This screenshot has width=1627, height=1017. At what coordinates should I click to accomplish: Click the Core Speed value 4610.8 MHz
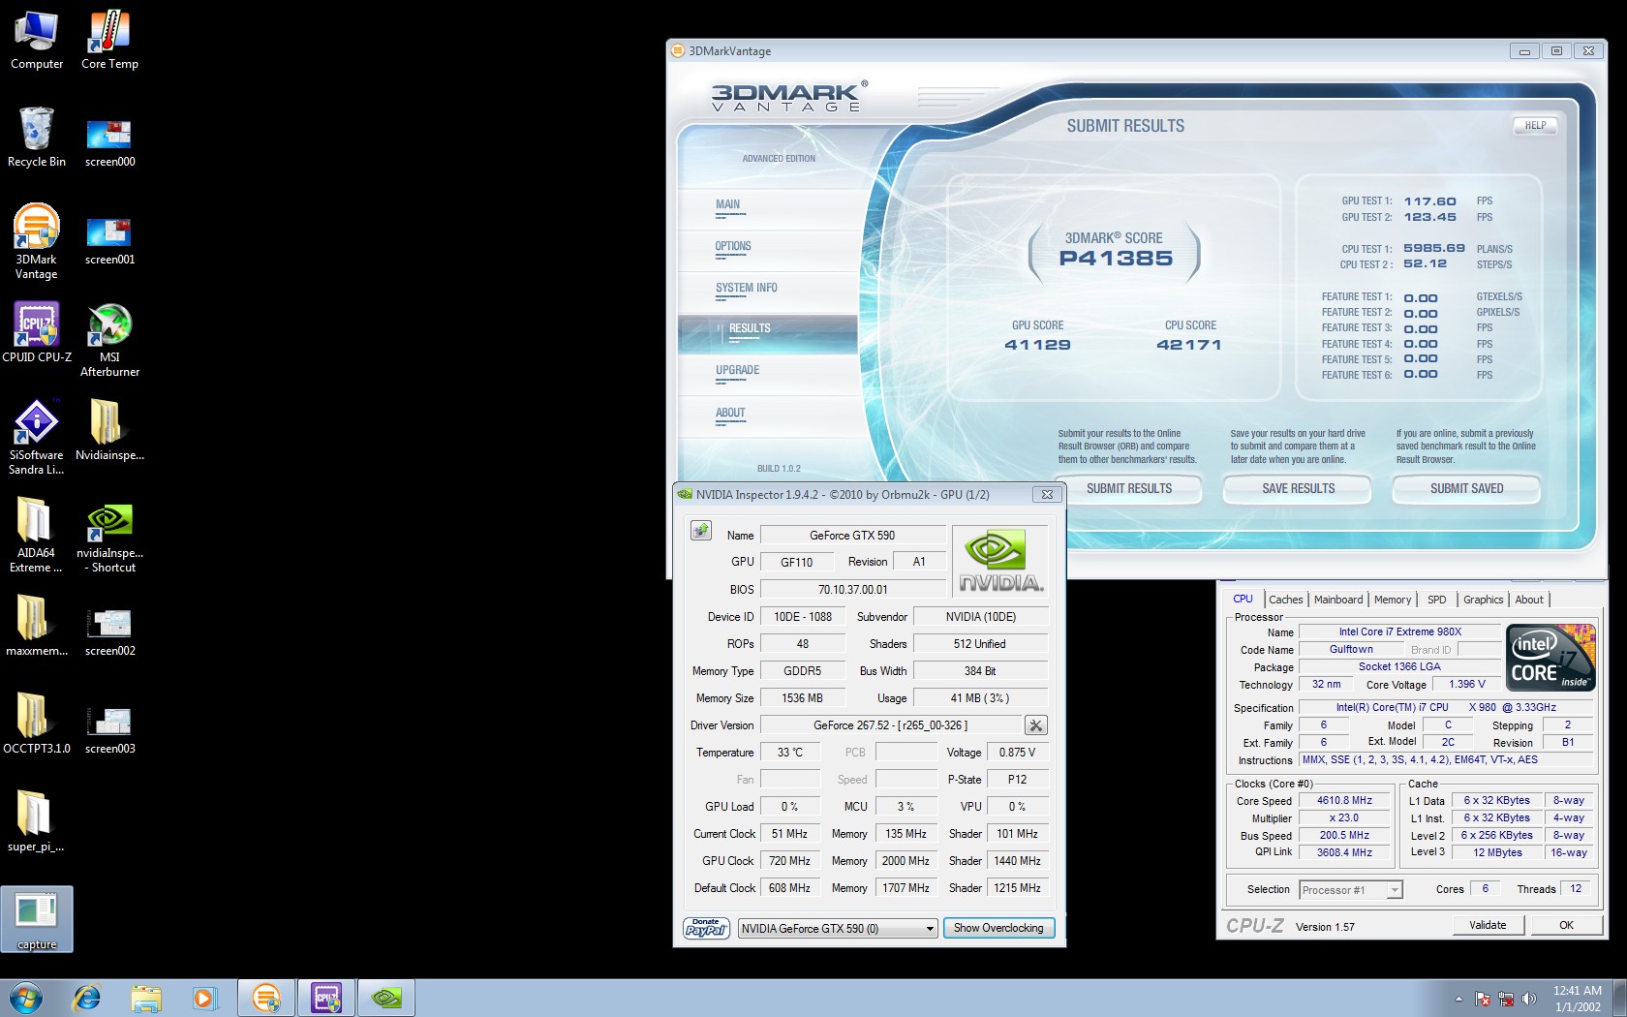pos(1344,801)
